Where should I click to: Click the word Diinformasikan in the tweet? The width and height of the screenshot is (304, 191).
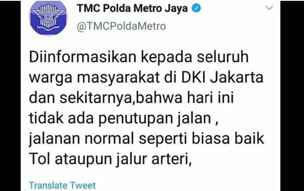pyautogui.click(x=82, y=57)
